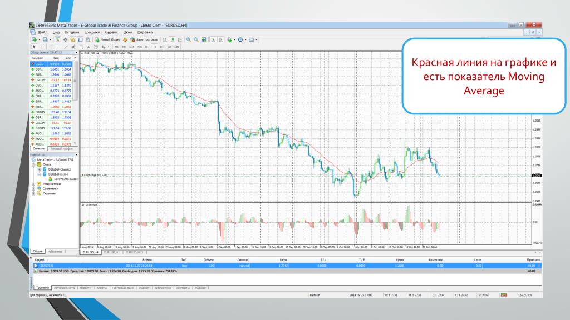This screenshot has width=570, height=320.
Task: Select USDJPY row in Market Watch
Action: tap(51, 80)
